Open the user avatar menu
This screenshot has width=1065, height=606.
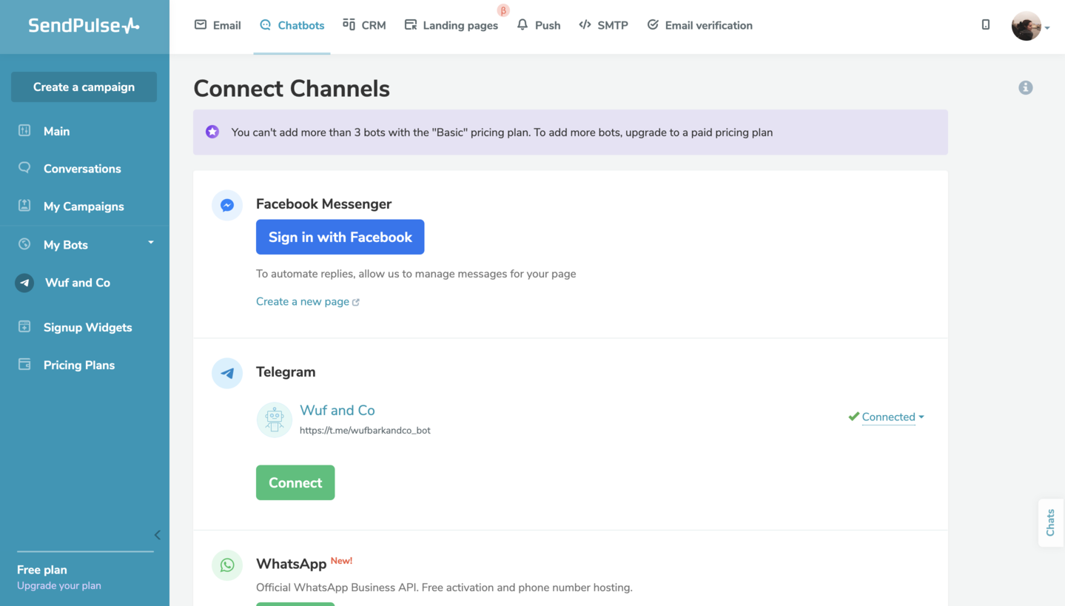1030,26
